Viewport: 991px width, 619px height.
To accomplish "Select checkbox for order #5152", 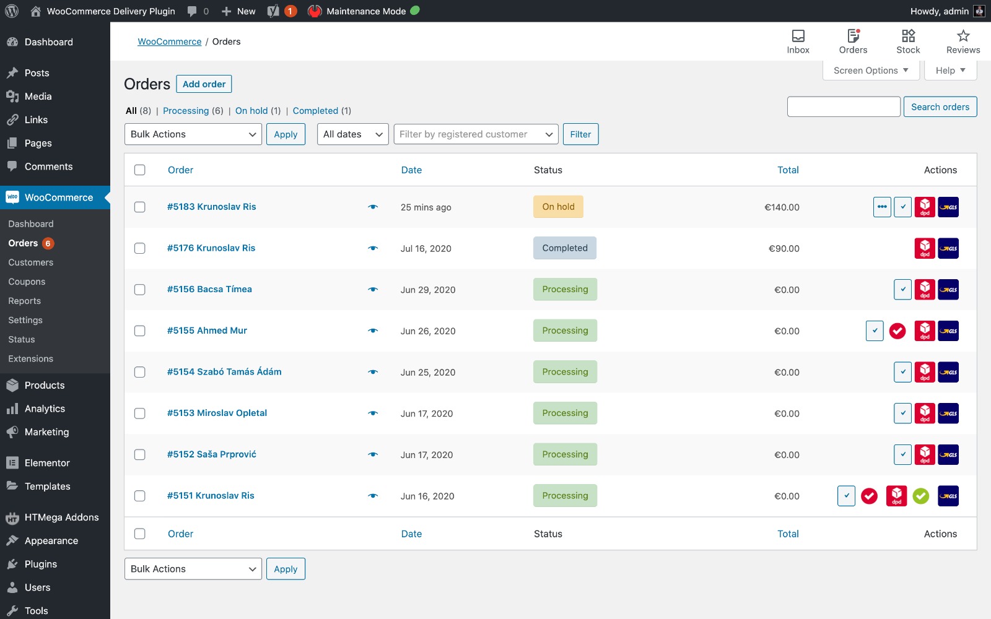I will click(x=140, y=454).
